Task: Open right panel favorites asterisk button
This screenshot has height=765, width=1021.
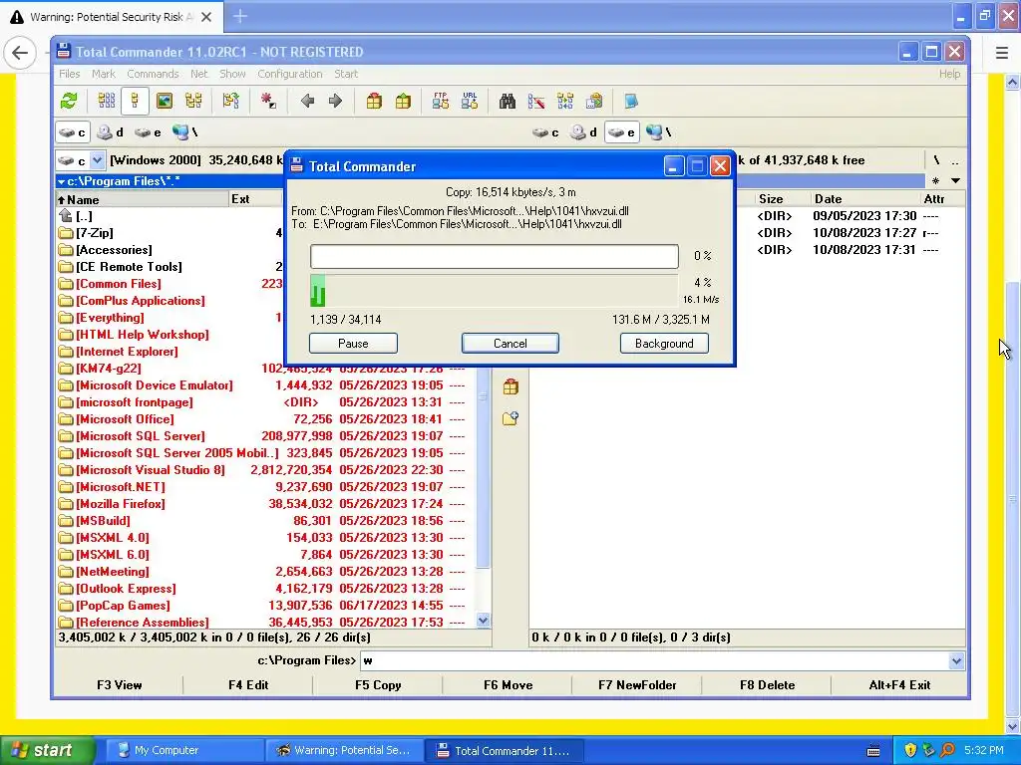Action: tap(935, 181)
